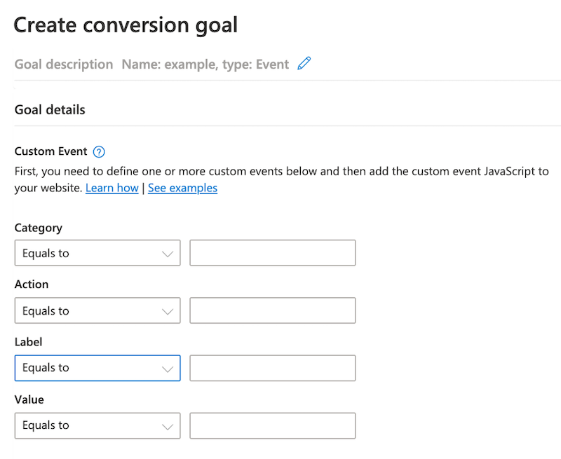
Task: Open the 'Learn how' link
Action: [111, 188]
